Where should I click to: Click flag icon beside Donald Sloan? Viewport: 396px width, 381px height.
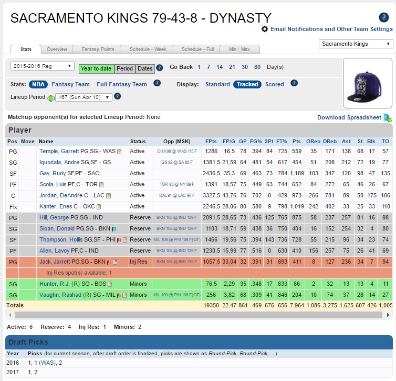114,229
